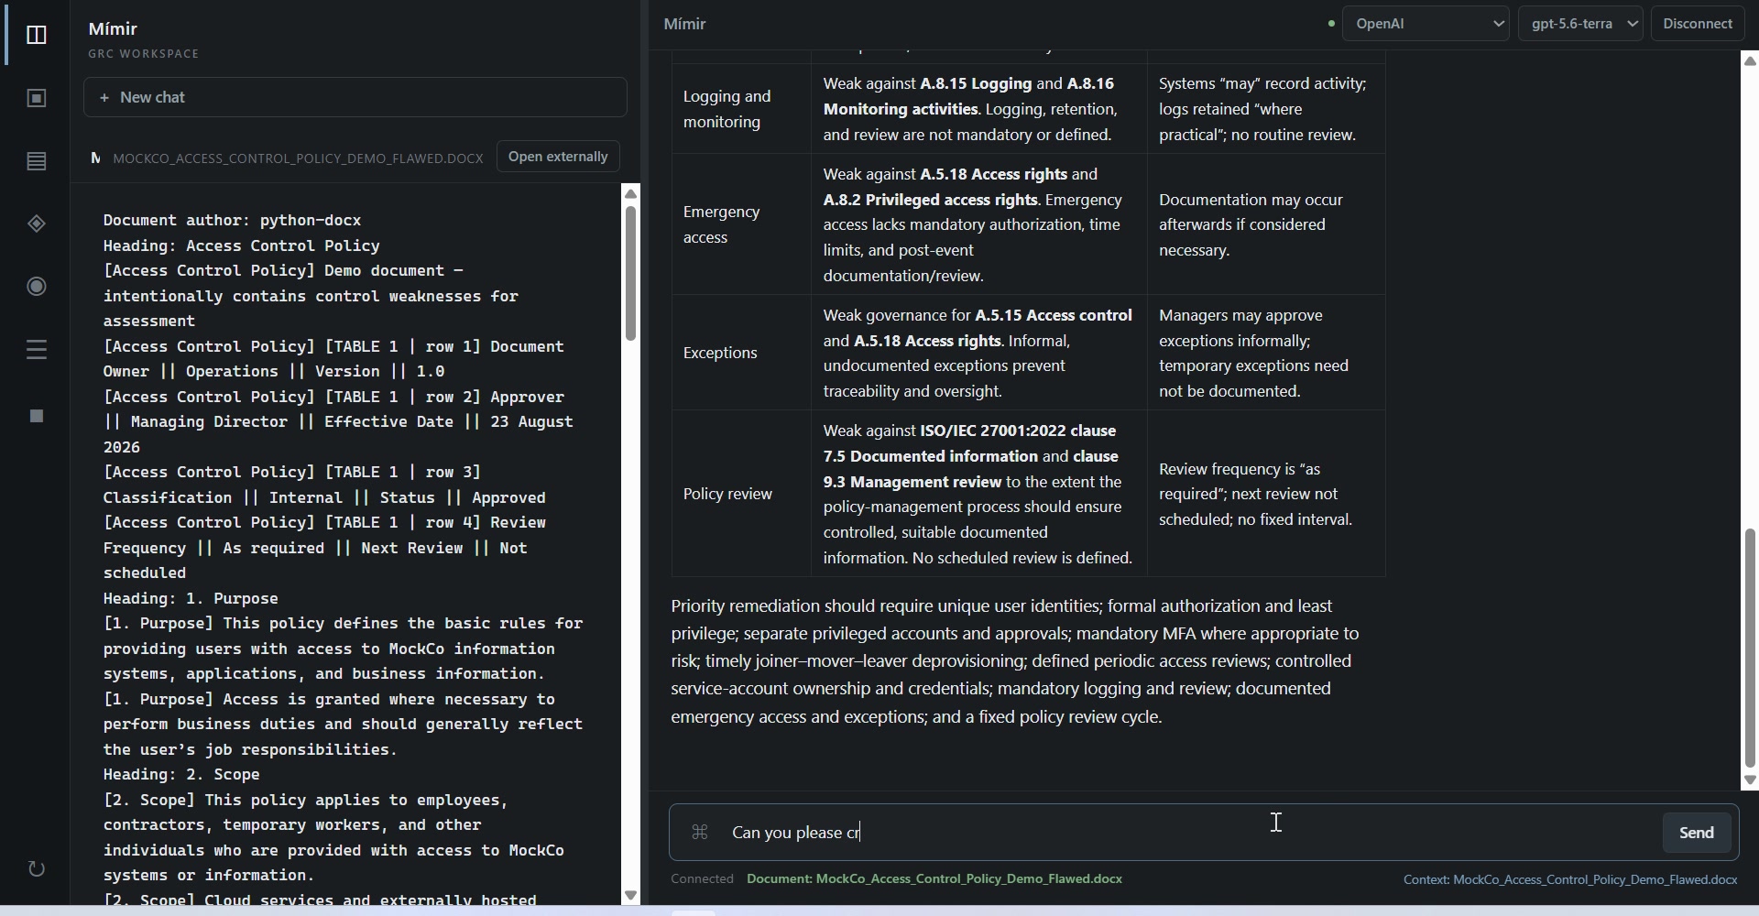Click the green connection status dot

click(x=1331, y=24)
